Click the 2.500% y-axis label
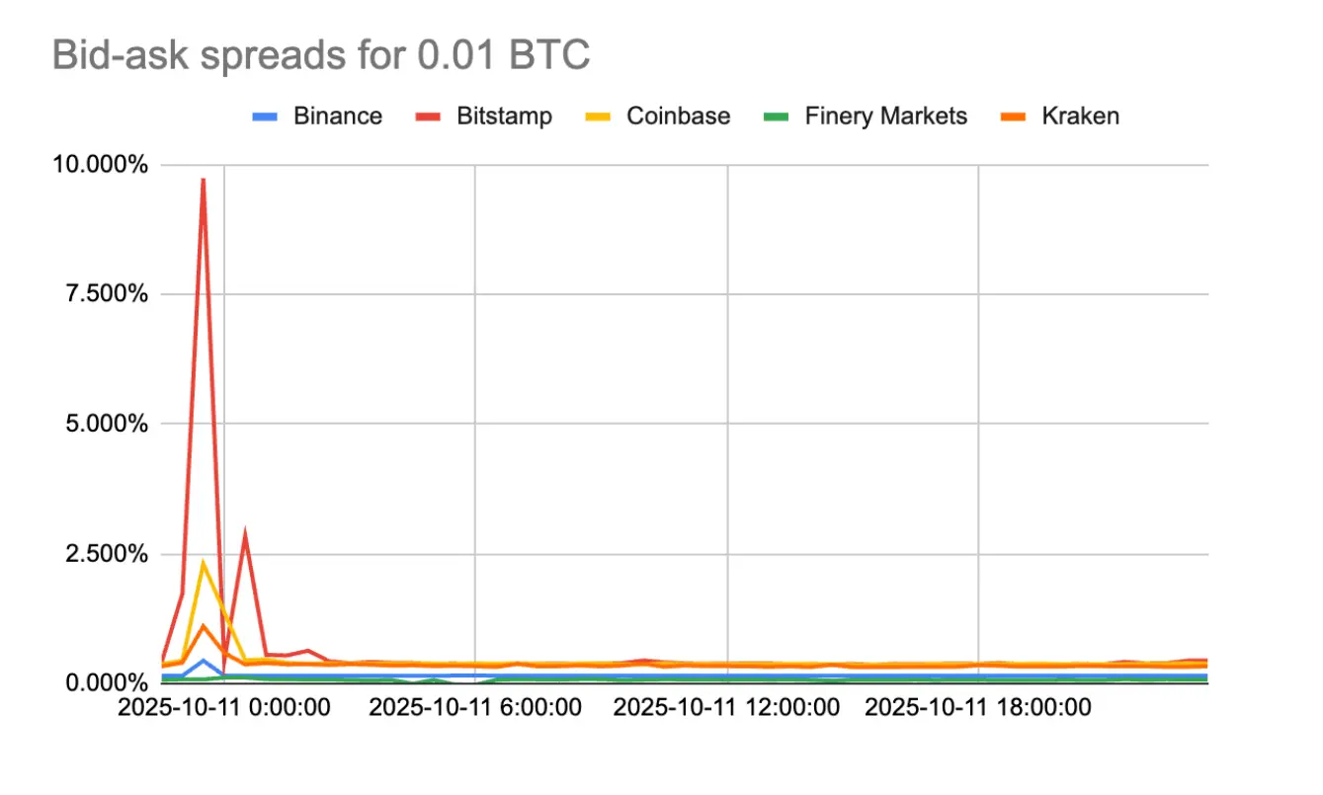Viewport: 1323px width, 795px height. 107,554
